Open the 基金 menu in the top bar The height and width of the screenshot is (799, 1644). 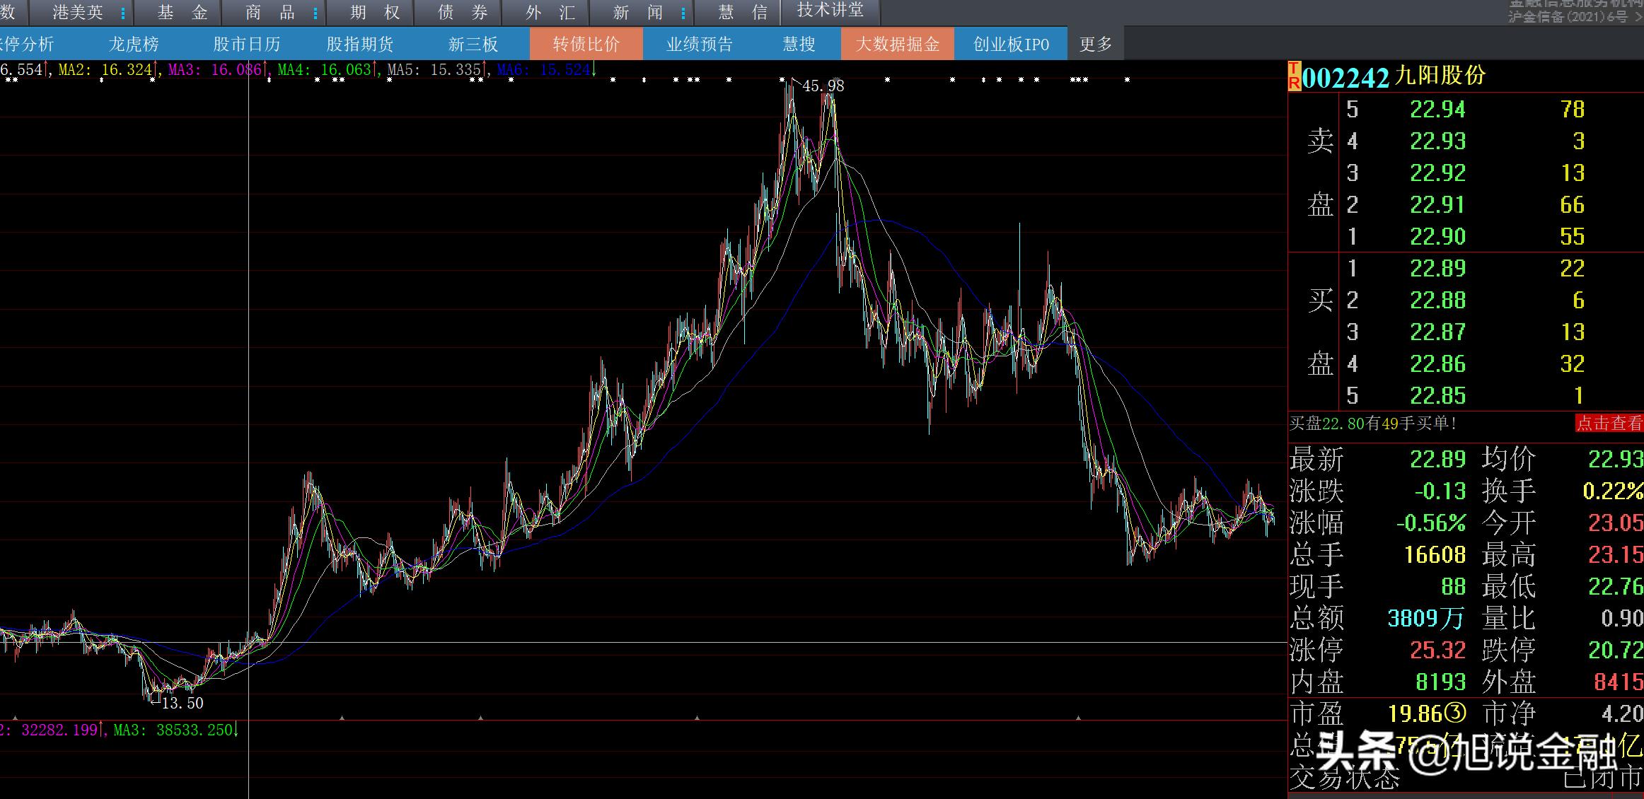click(182, 13)
